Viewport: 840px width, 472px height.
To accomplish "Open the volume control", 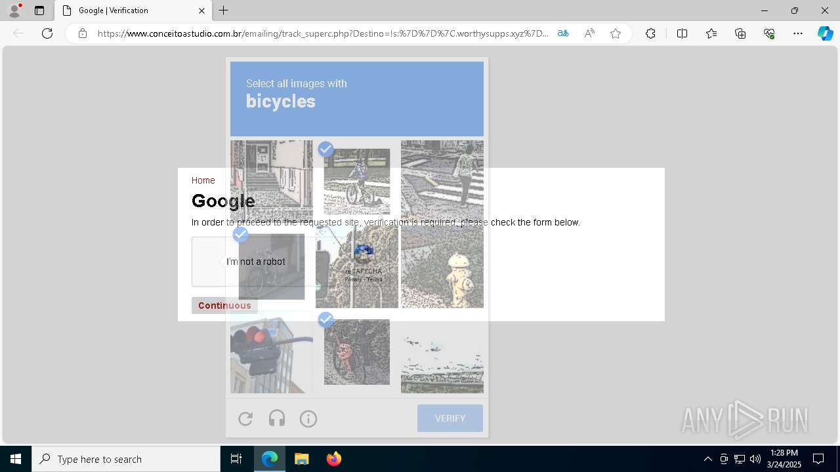I will 755,459.
